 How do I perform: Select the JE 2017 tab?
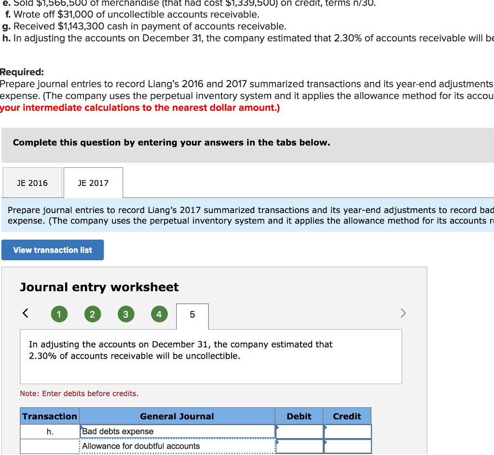coord(93,183)
